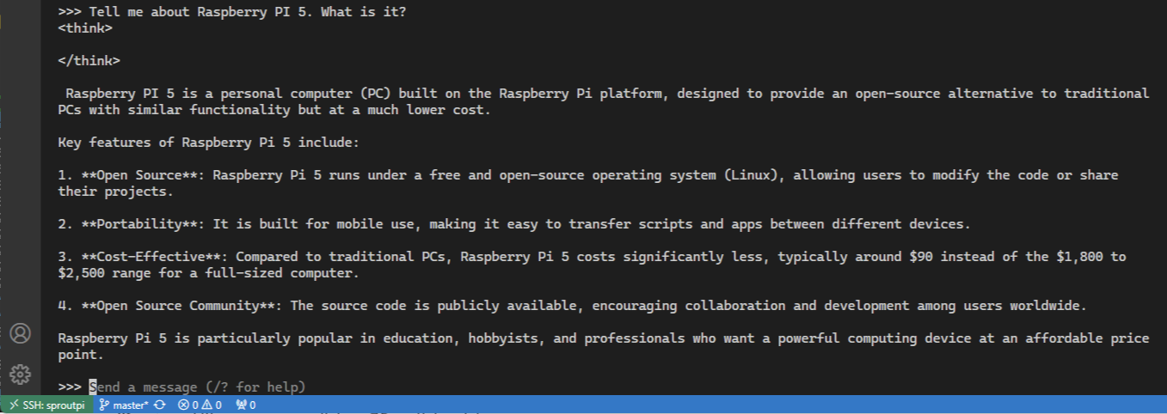Click the 'PCs with similar functionality' line

tap(274, 110)
